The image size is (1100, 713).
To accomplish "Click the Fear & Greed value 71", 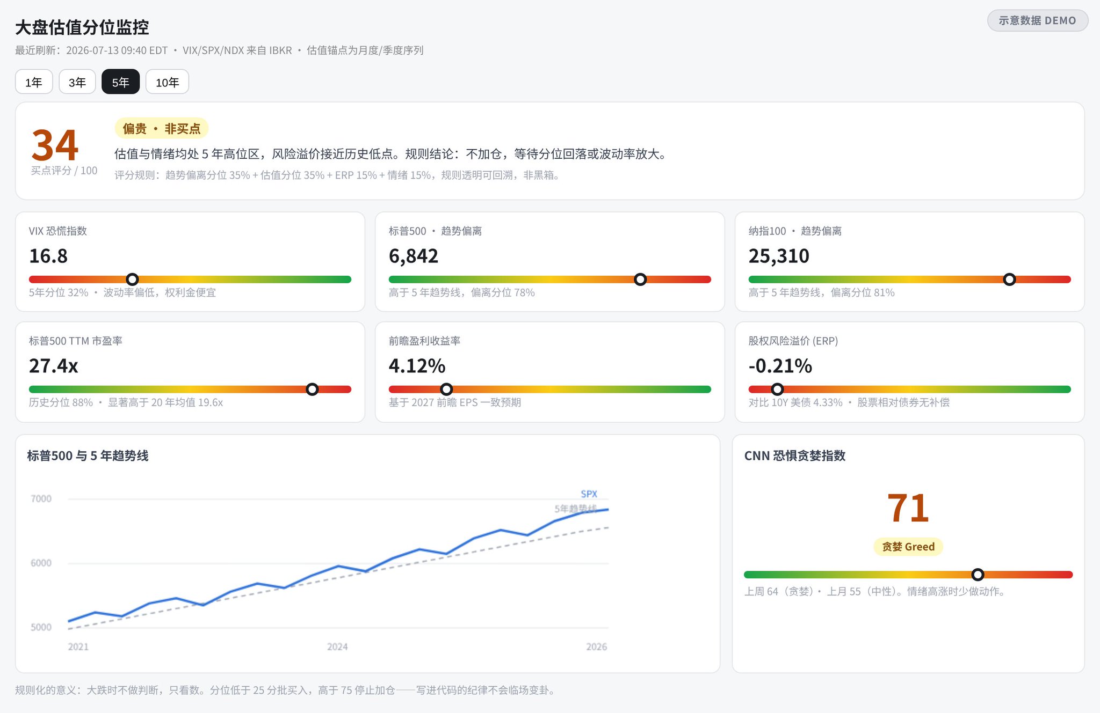I will [x=908, y=508].
